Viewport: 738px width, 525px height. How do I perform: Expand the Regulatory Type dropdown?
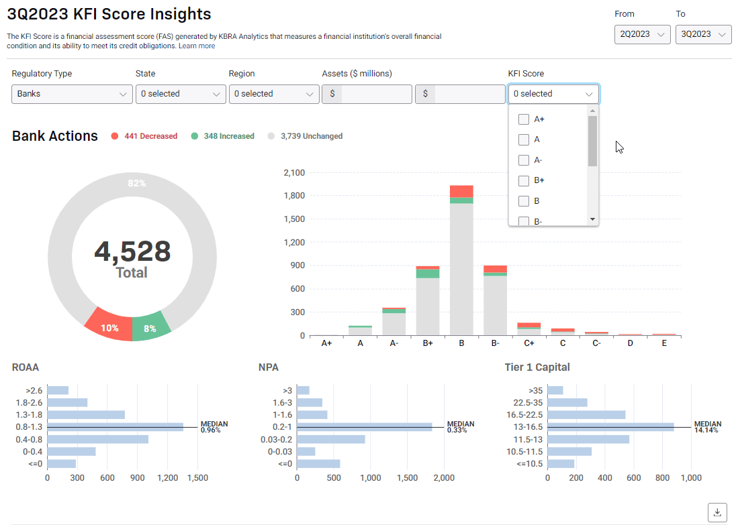[71, 94]
